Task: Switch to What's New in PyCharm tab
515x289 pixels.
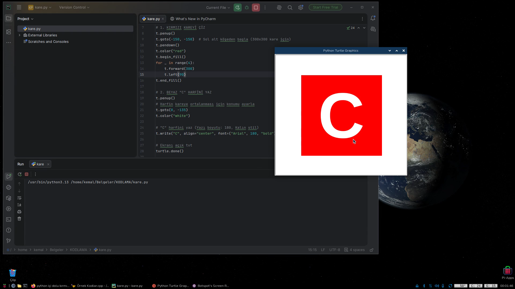Action: (193, 19)
